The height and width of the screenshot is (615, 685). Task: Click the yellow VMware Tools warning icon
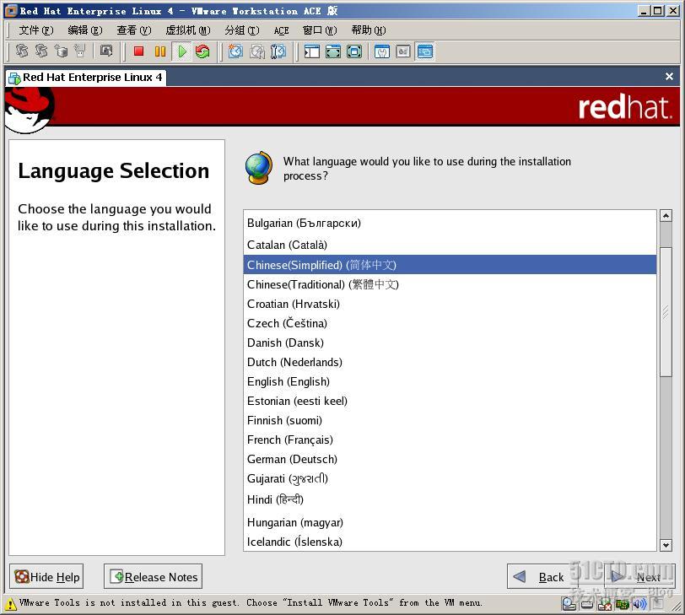11,604
